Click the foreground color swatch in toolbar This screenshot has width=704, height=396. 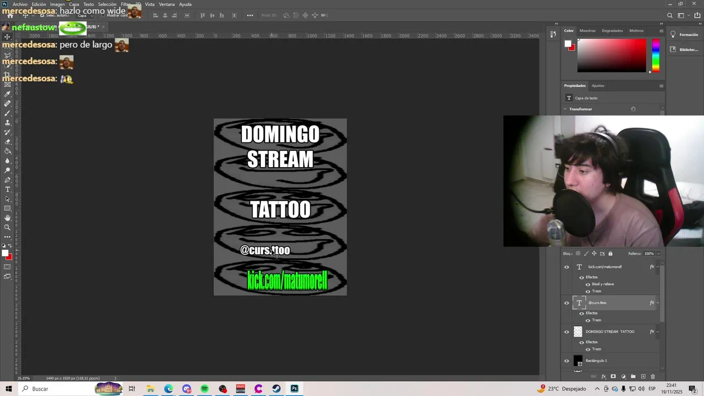(x=5, y=254)
